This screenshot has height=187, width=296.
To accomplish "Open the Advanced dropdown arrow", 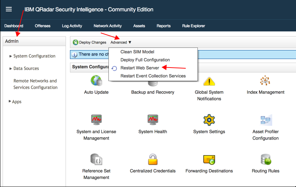I will (130, 42).
